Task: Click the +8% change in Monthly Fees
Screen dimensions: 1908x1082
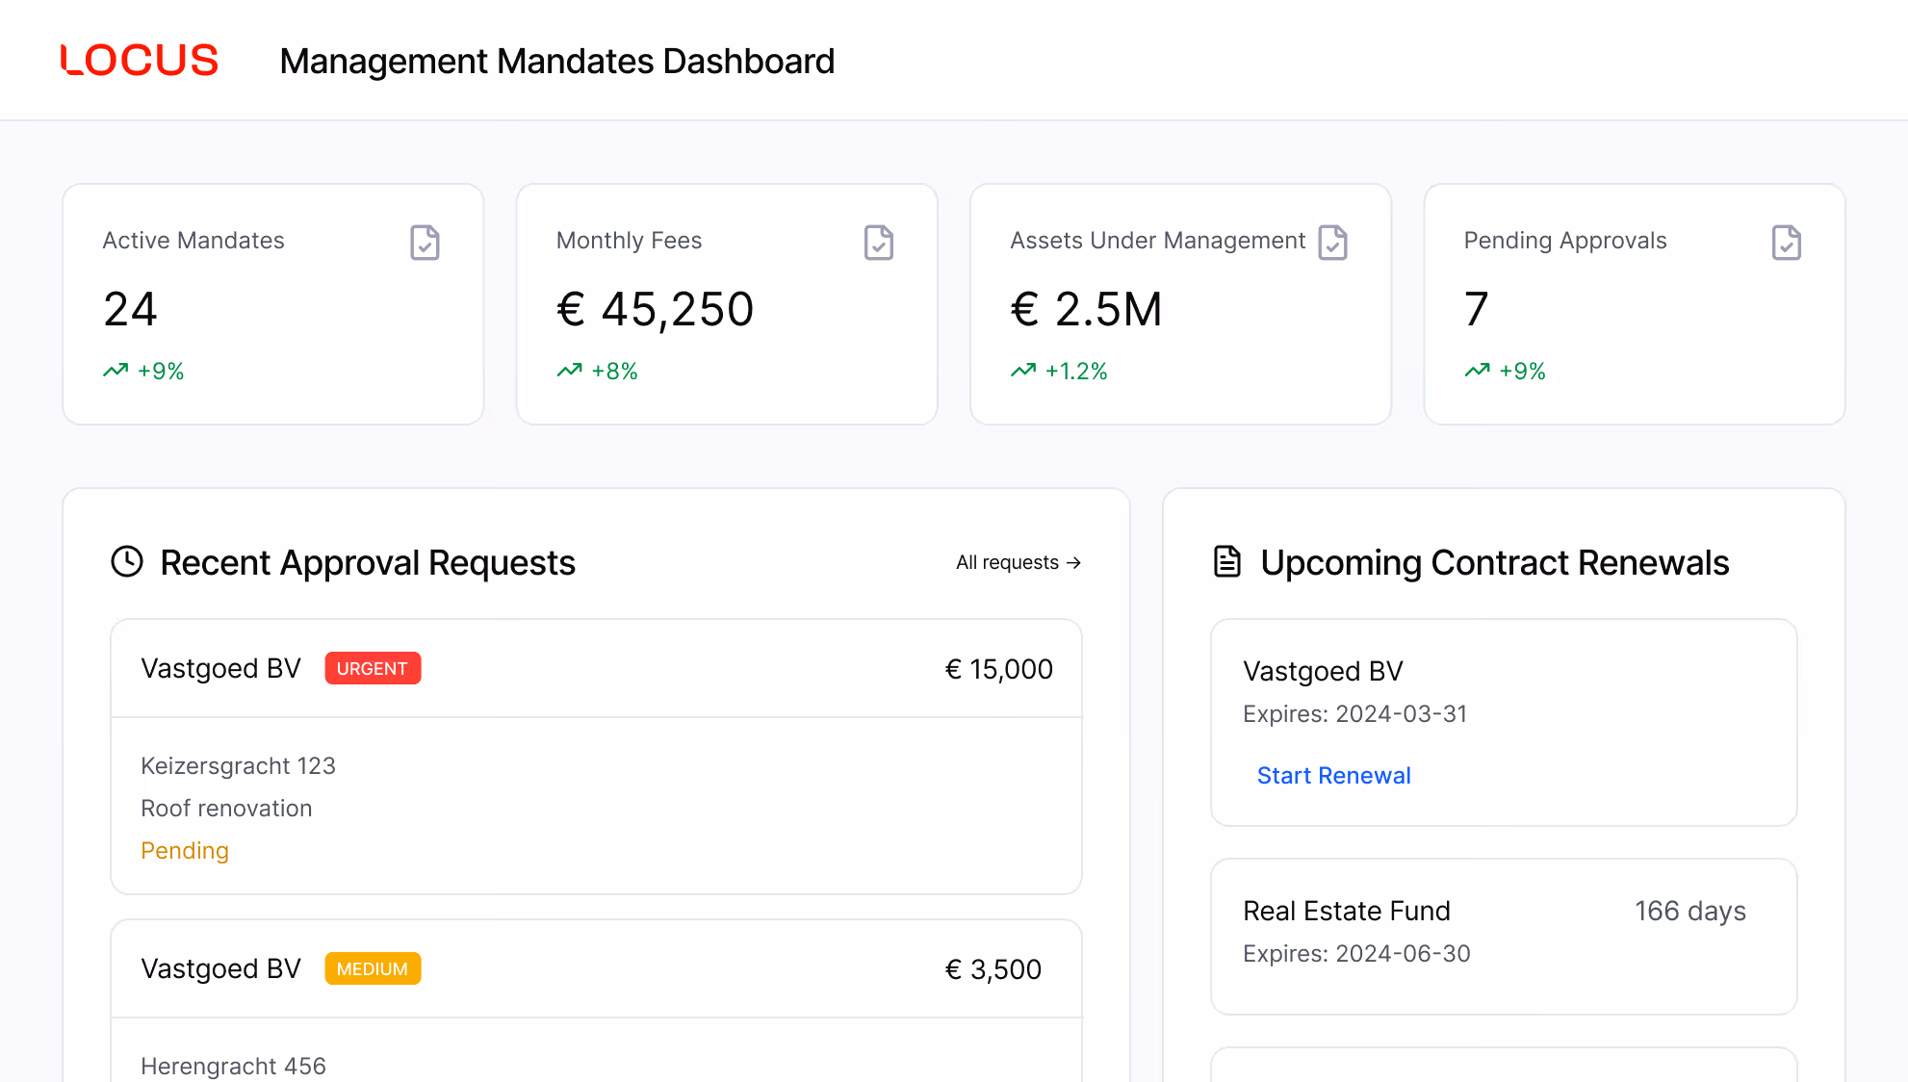Action: [614, 372]
